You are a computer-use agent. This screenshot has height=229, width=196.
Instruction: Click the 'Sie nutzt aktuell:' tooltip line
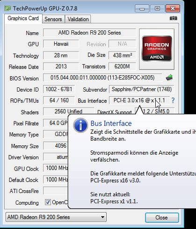pos(110,194)
